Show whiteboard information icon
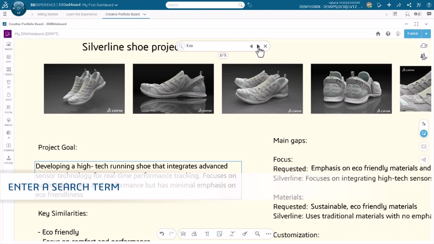This screenshot has width=434, height=244. coord(398,34)
